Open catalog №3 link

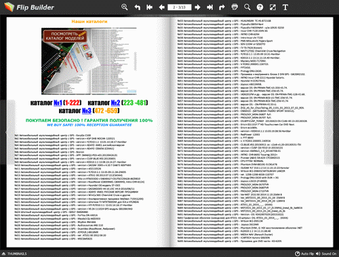point(87,111)
